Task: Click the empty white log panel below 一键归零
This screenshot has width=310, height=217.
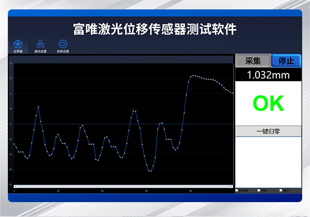Action: (268, 162)
